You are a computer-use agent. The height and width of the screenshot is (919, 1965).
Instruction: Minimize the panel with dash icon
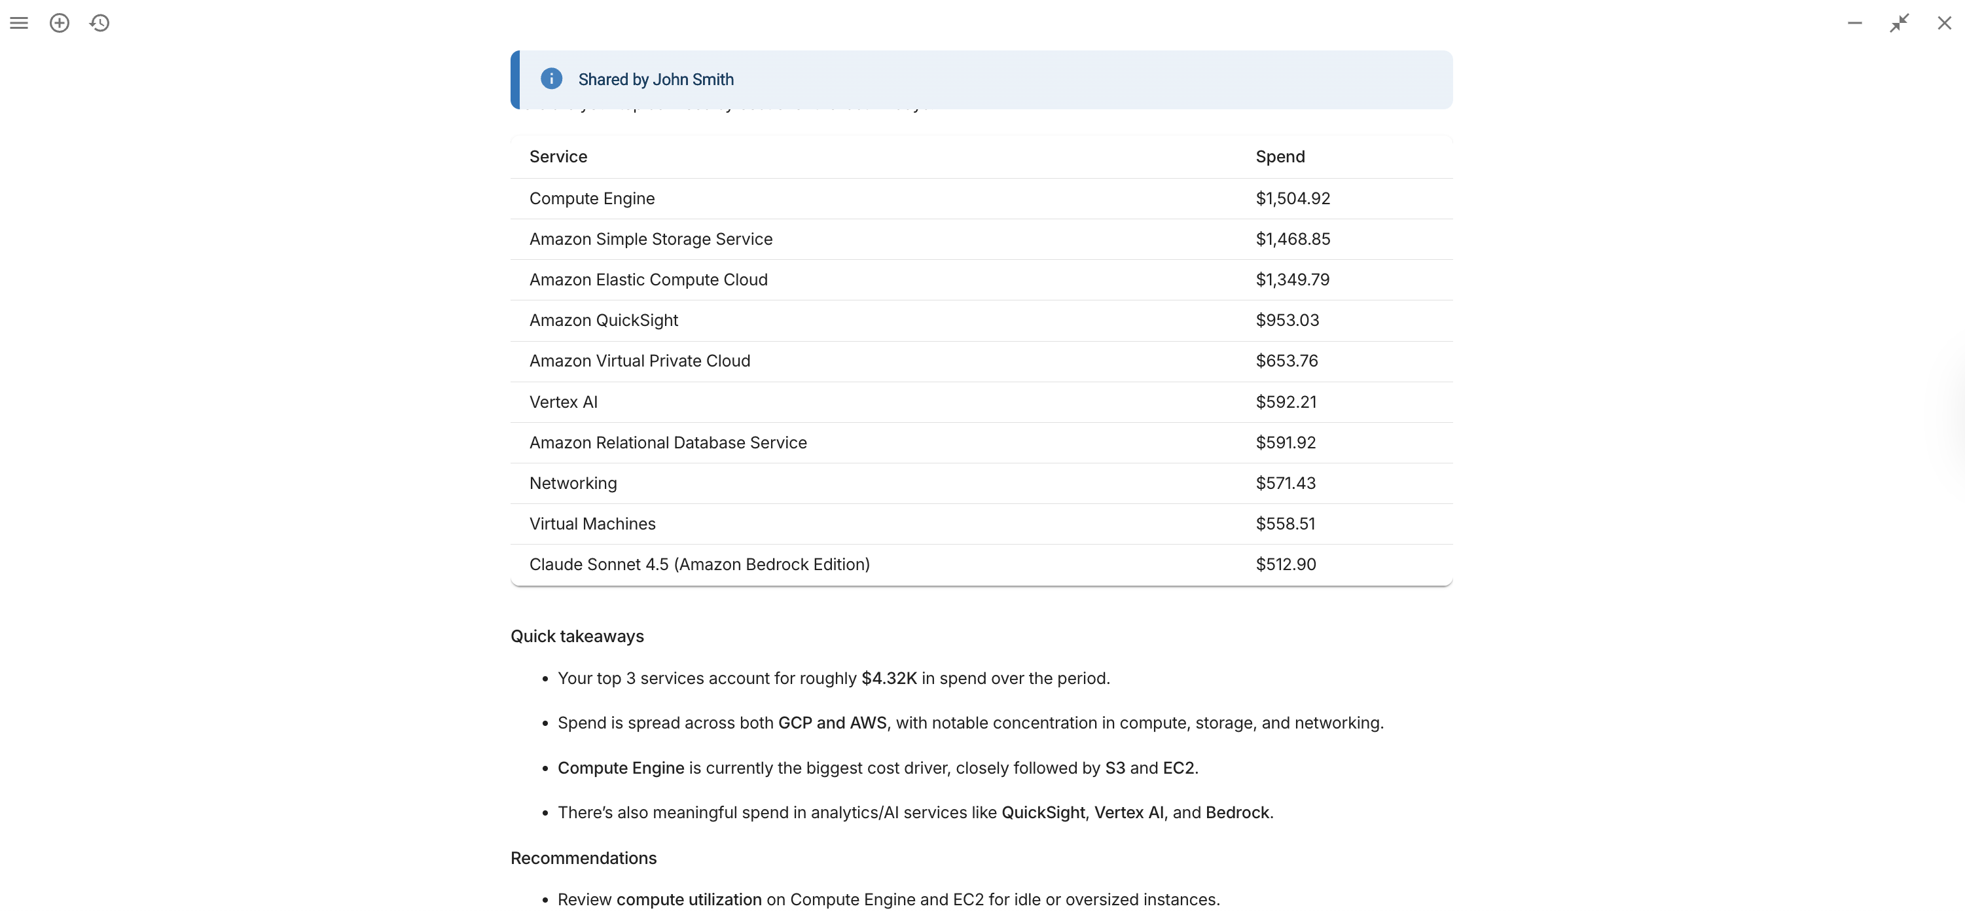[x=1854, y=23]
